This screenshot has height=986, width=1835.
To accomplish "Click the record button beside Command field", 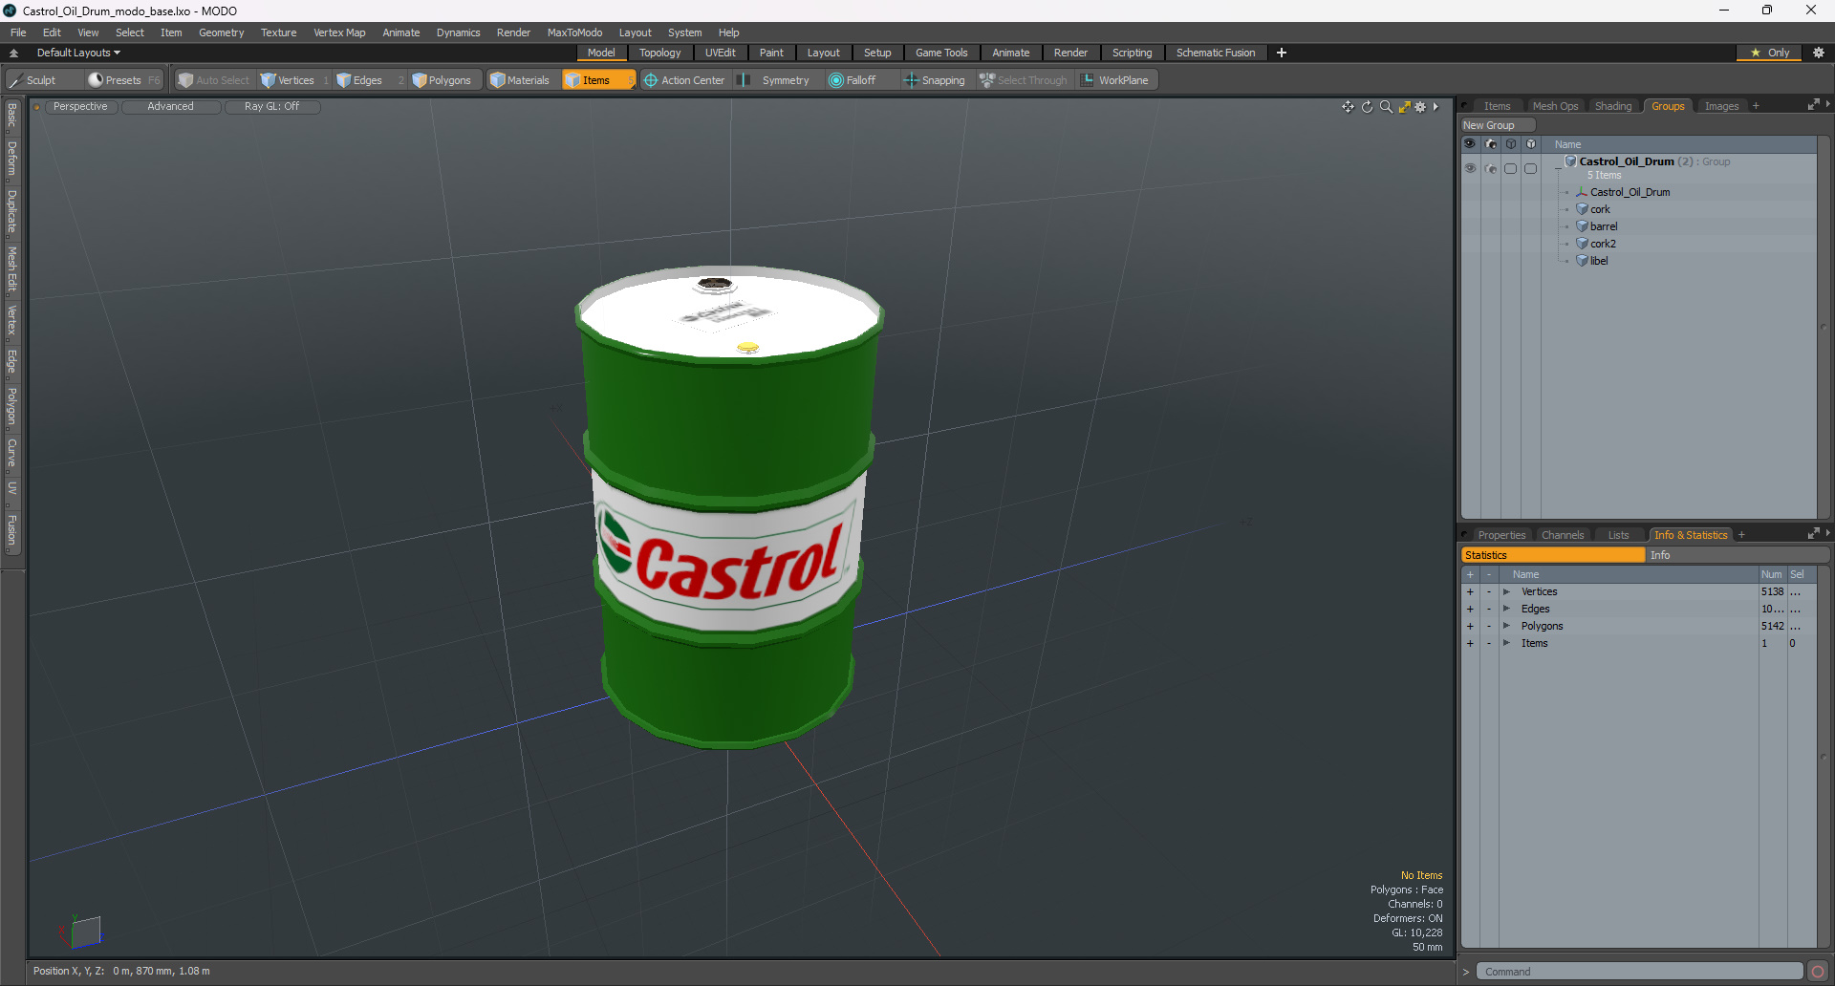I will coord(1818,972).
